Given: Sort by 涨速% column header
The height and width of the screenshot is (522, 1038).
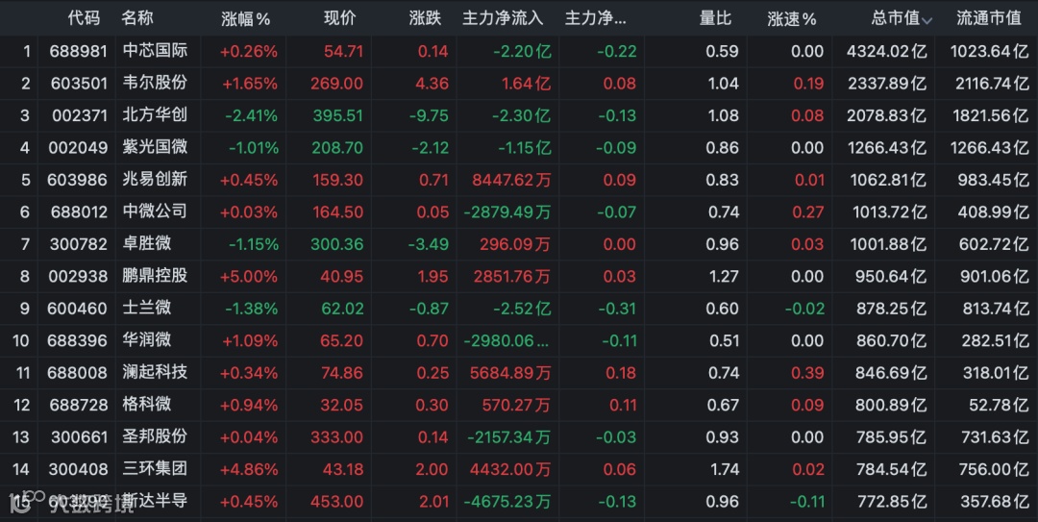Looking at the screenshot, I should pos(792,19).
